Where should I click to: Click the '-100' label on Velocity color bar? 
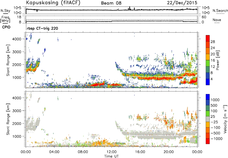coord(215,127)
